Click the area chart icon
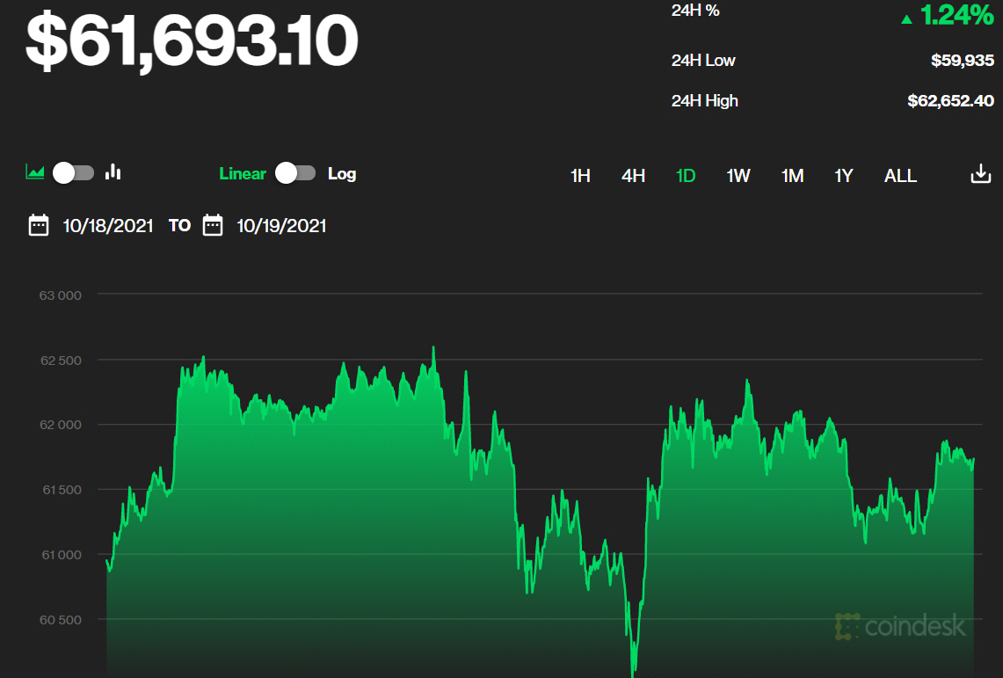Screen dimensions: 1003x678 coord(35,172)
